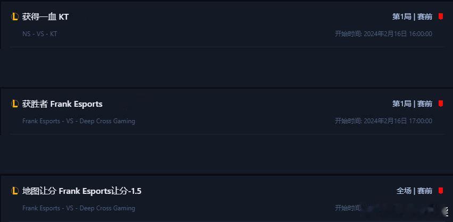Click the League icon beside 获胜者 Frank Esports

coord(14,104)
